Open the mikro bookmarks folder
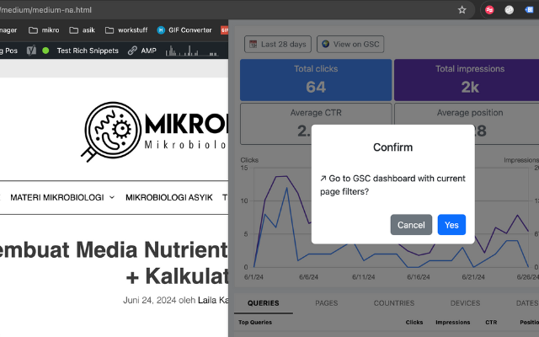 pyautogui.click(x=44, y=30)
